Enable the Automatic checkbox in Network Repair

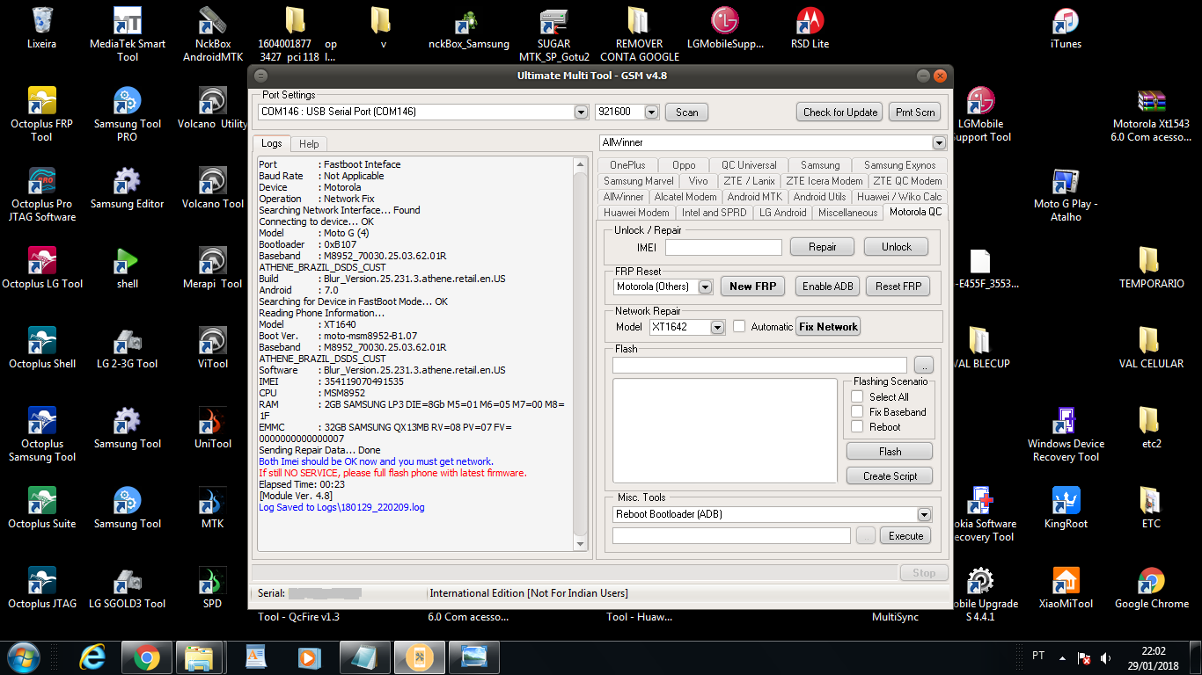click(x=740, y=326)
